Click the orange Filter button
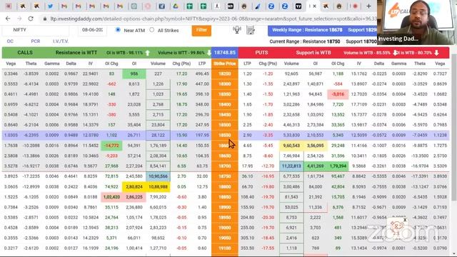 pos(201,30)
